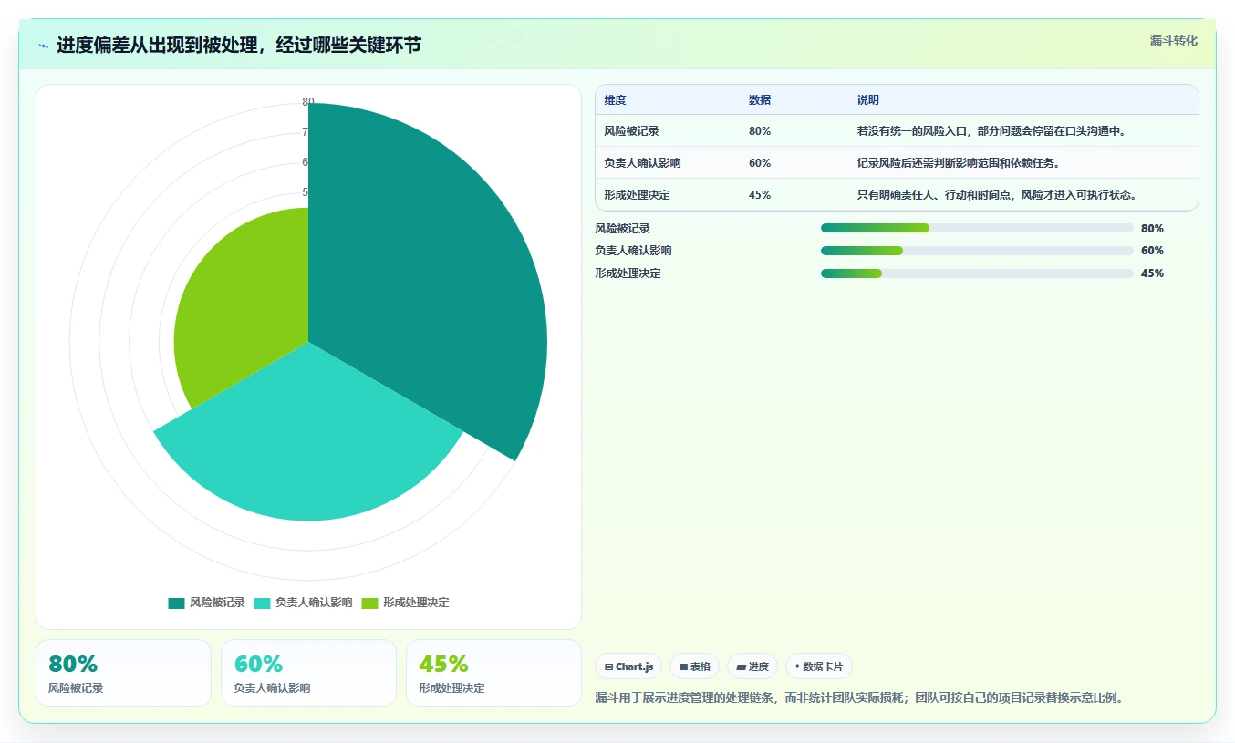Click the 说明 table column header
The width and height of the screenshot is (1235, 743).
(x=867, y=100)
